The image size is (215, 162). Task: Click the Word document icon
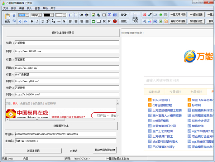pyautogui.click(x=155, y=21)
